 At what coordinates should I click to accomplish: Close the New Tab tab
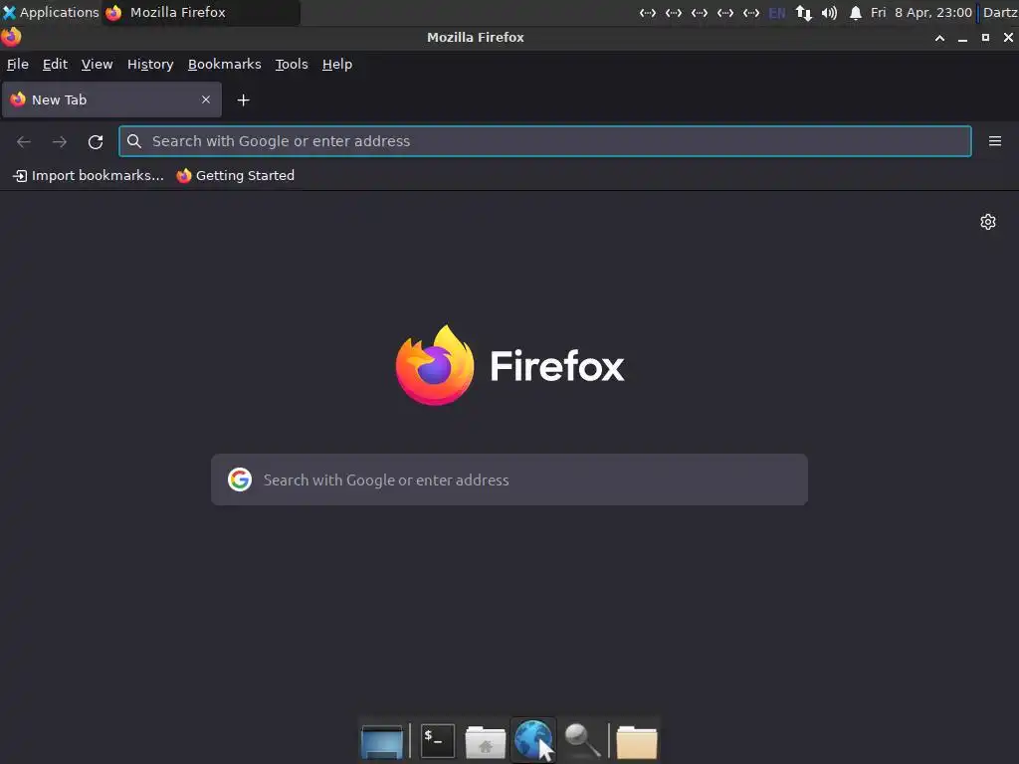(x=206, y=99)
